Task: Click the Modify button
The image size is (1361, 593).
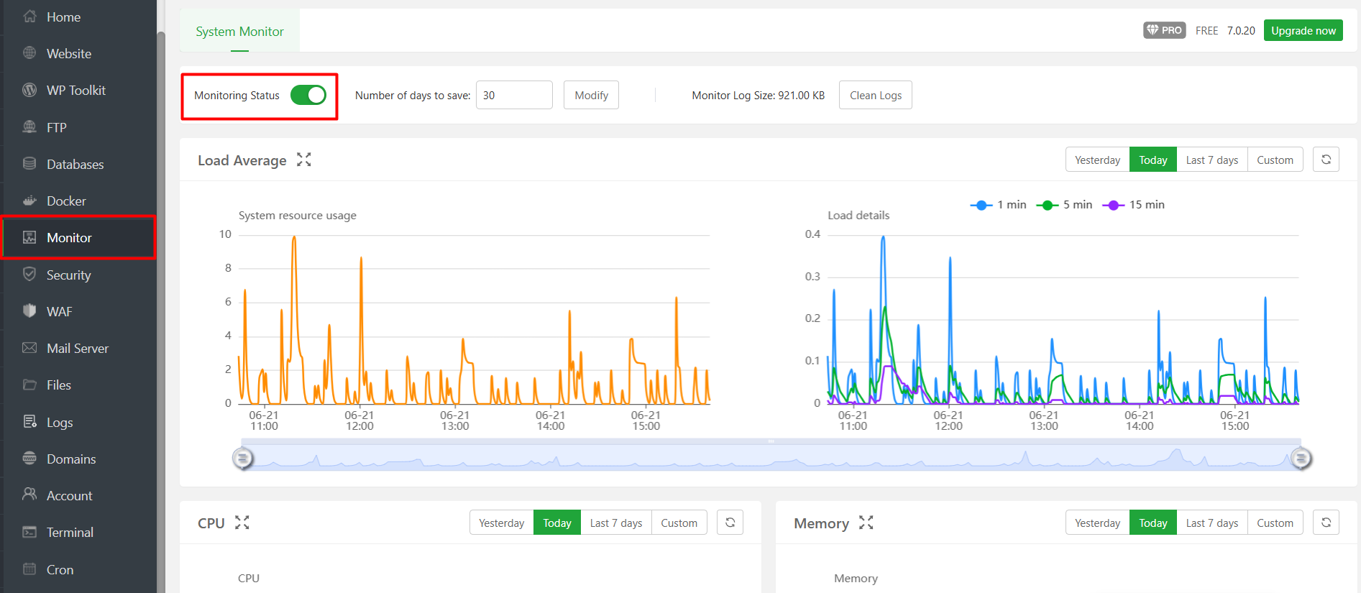Action: pyautogui.click(x=591, y=95)
